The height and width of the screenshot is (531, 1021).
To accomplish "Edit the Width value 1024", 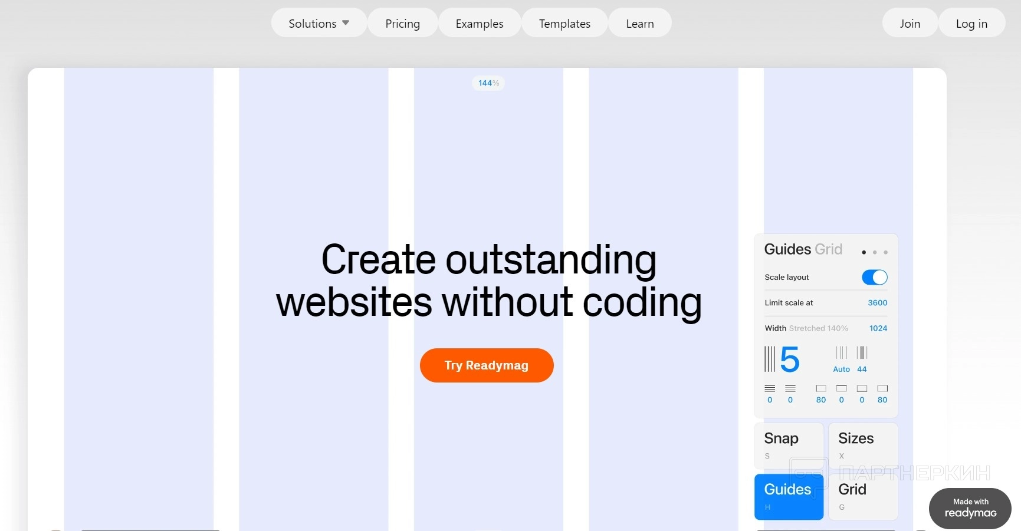I will [878, 328].
